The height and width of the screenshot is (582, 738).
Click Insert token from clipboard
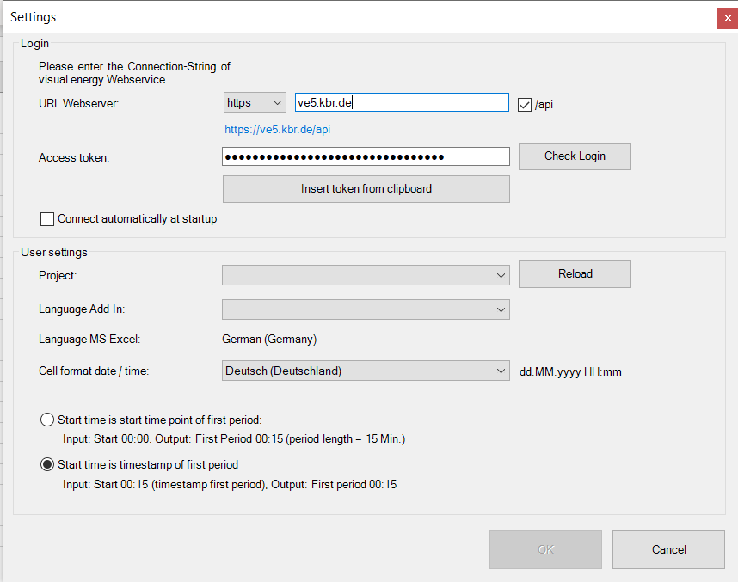click(x=366, y=189)
